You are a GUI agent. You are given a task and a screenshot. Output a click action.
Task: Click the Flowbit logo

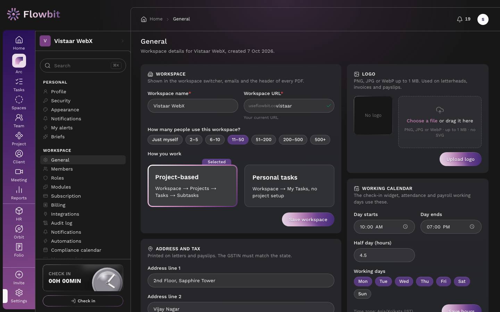tap(33, 14)
